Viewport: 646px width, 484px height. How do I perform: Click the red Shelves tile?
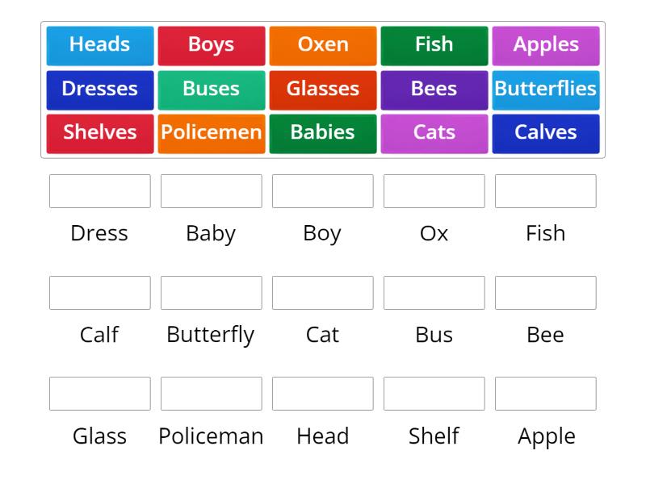coord(99,132)
